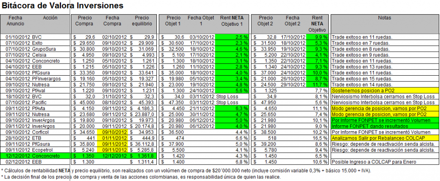Select green 6,3 % cell in PfAvta row
Screen dimensions: 440x181
232,109
